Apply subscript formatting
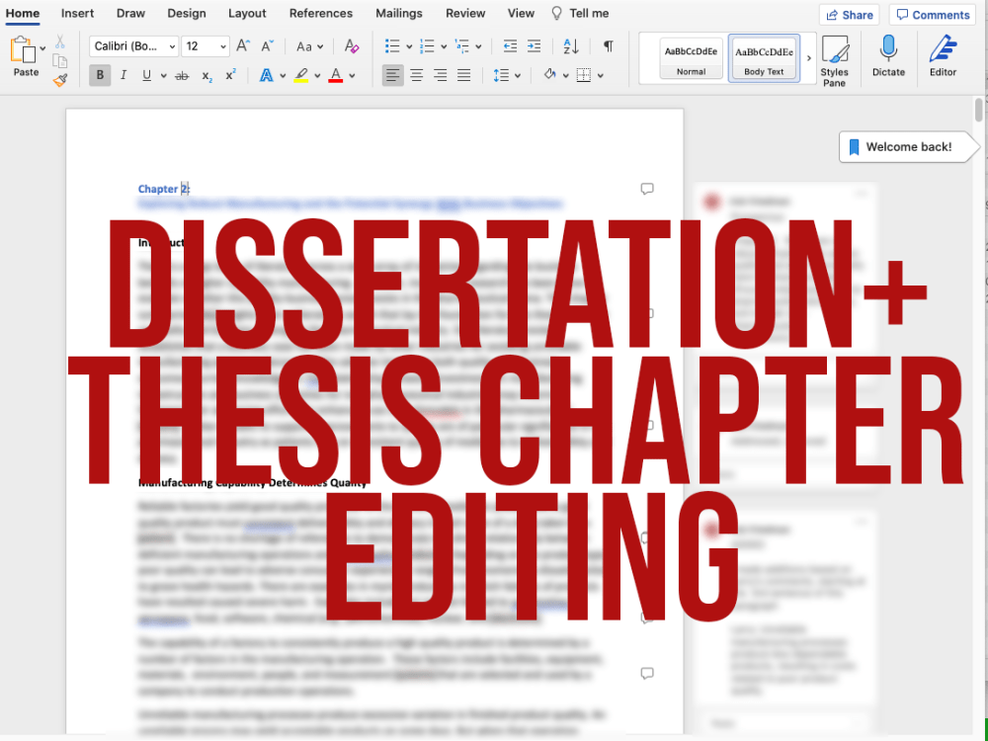 206,76
